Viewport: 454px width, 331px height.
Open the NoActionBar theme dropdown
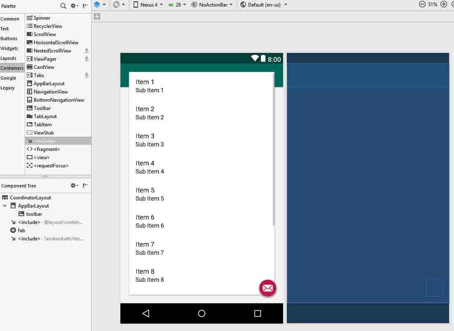click(x=212, y=5)
